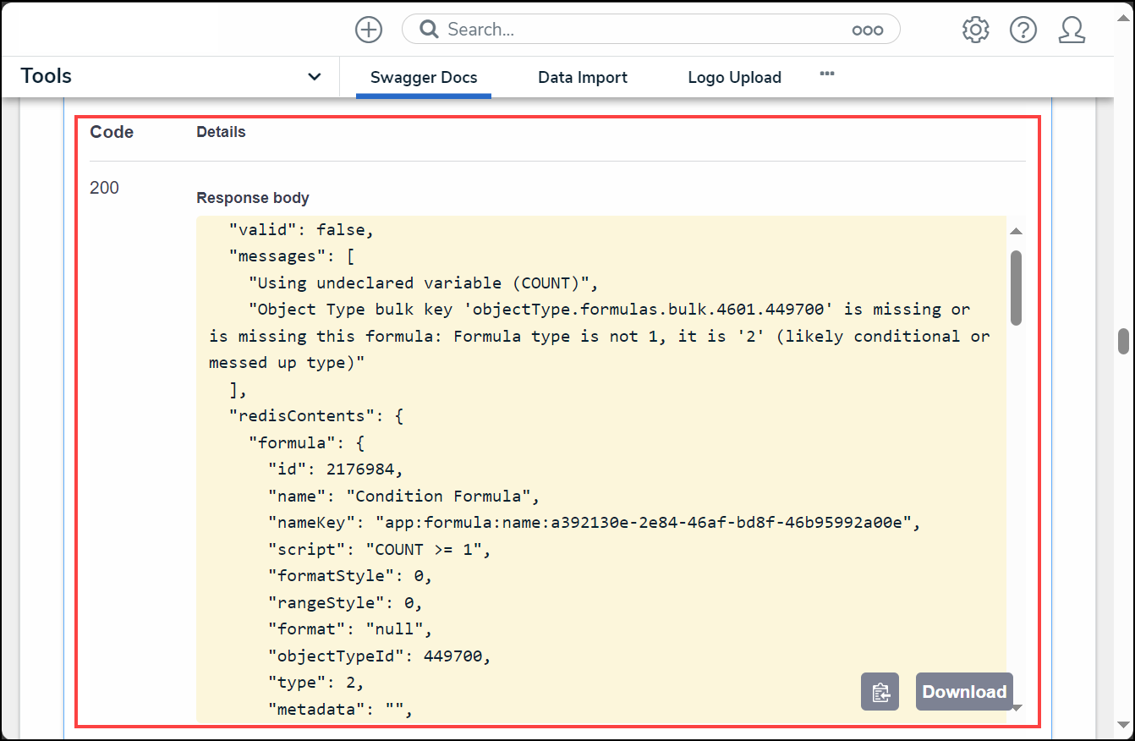Open the help question mark icon
The height and width of the screenshot is (741, 1135).
tap(1023, 30)
